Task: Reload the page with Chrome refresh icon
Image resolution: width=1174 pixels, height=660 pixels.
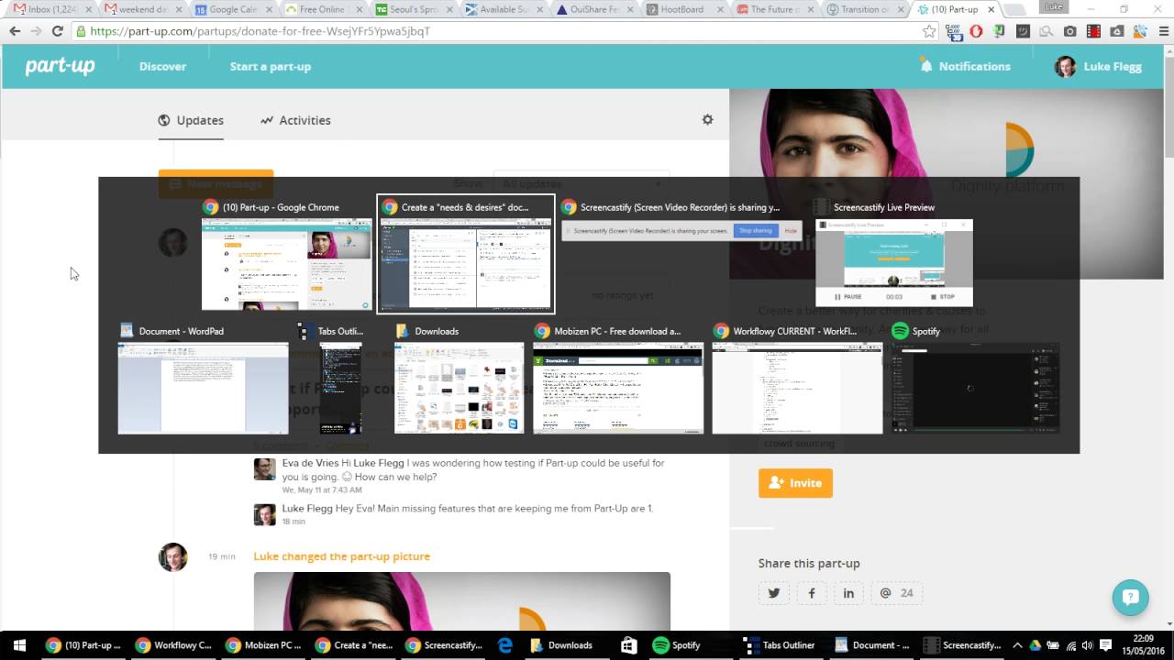Action: click(x=57, y=30)
